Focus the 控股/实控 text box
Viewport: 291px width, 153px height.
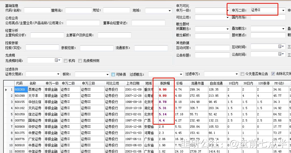42,47
